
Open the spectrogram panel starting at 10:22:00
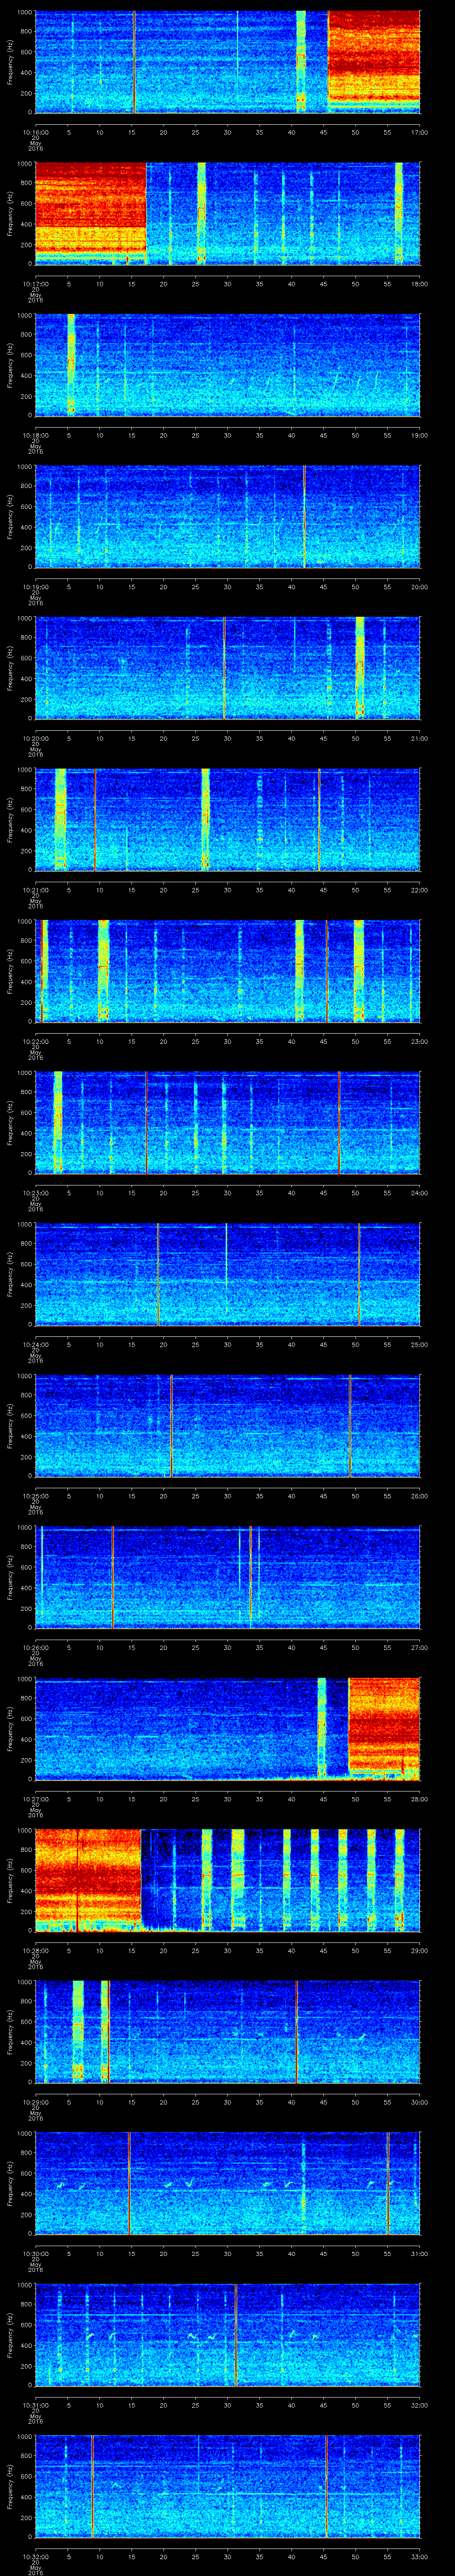227,971
